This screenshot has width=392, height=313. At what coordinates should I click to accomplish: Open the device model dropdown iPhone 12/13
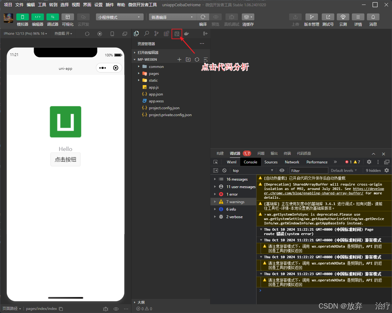click(25, 33)
